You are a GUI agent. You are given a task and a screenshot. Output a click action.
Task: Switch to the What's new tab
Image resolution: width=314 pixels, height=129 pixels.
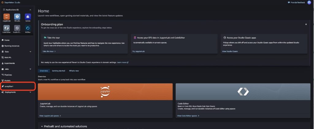pyautogui.click(x=74, y=71)
